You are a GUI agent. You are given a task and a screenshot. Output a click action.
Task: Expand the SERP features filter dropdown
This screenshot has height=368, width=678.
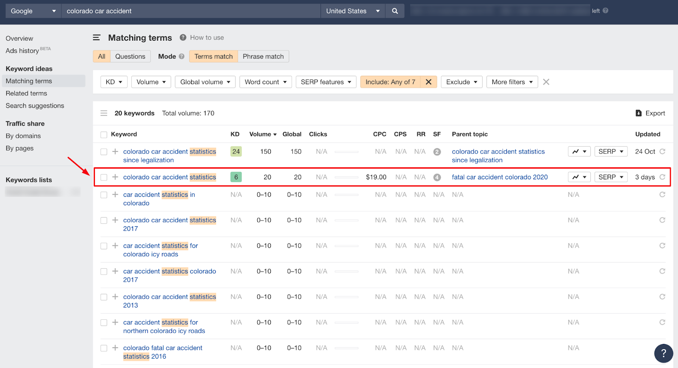point(326,82)
